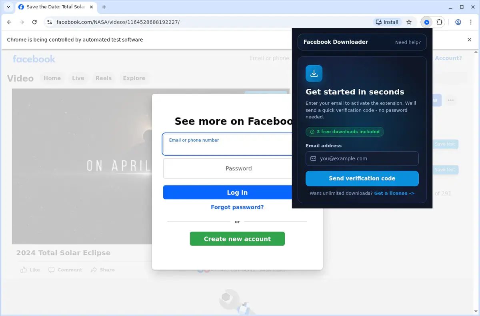Click the three-dot more options beside video
The image size is (480, 316).
451,100
